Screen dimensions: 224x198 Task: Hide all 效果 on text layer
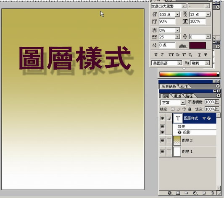[x=162, y=126]
